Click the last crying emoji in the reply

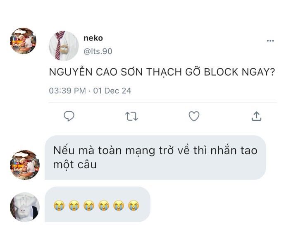[134, 206]
